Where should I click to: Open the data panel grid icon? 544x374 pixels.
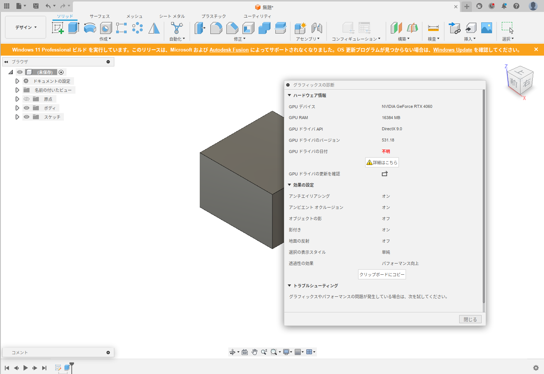click(7, 6)
